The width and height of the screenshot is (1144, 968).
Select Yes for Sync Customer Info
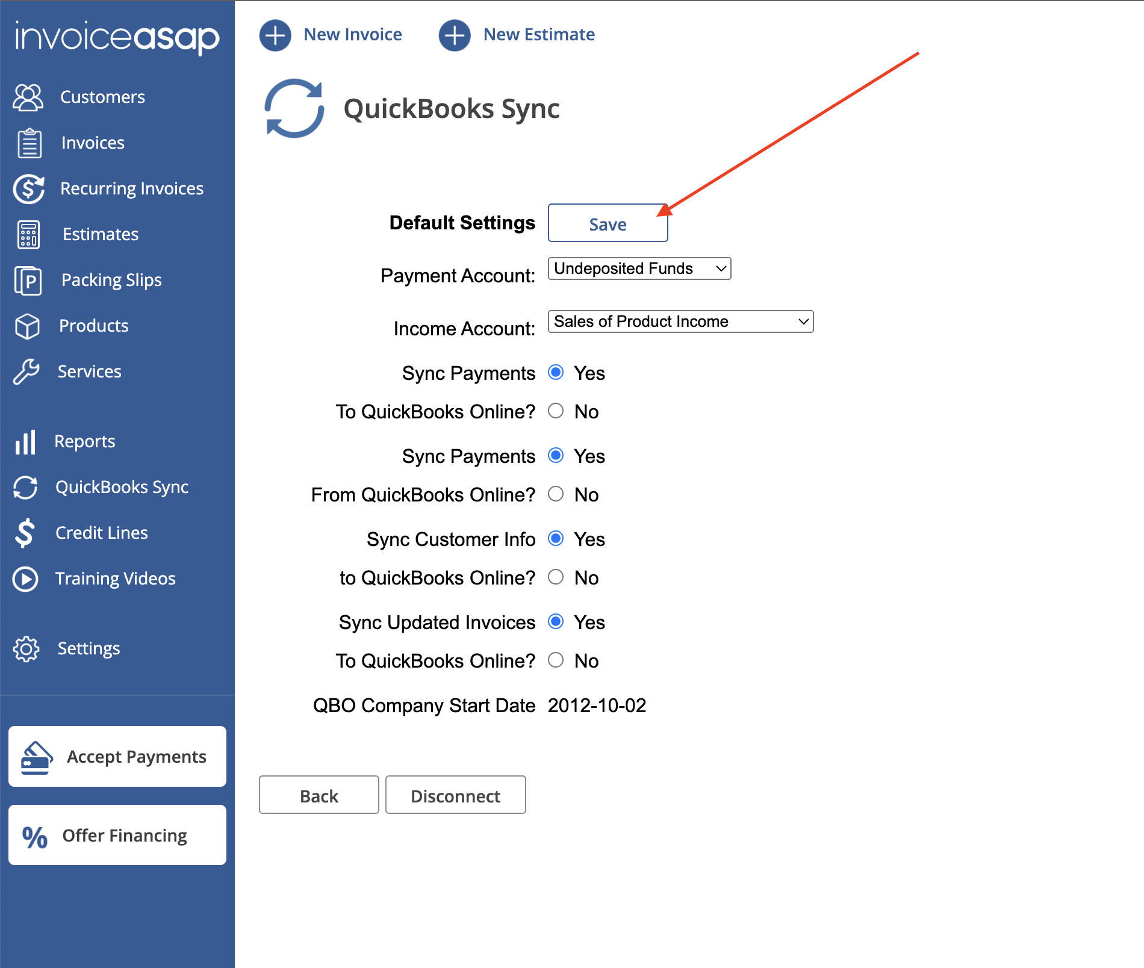point(556,539)
